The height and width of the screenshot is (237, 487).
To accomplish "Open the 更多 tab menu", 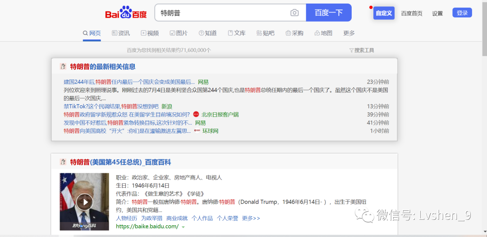I will pos(349,33).
